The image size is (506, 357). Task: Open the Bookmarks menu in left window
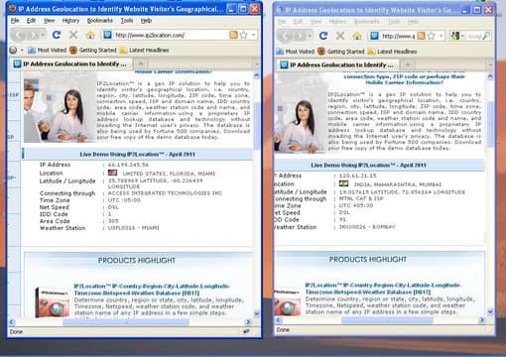(99, 21)
